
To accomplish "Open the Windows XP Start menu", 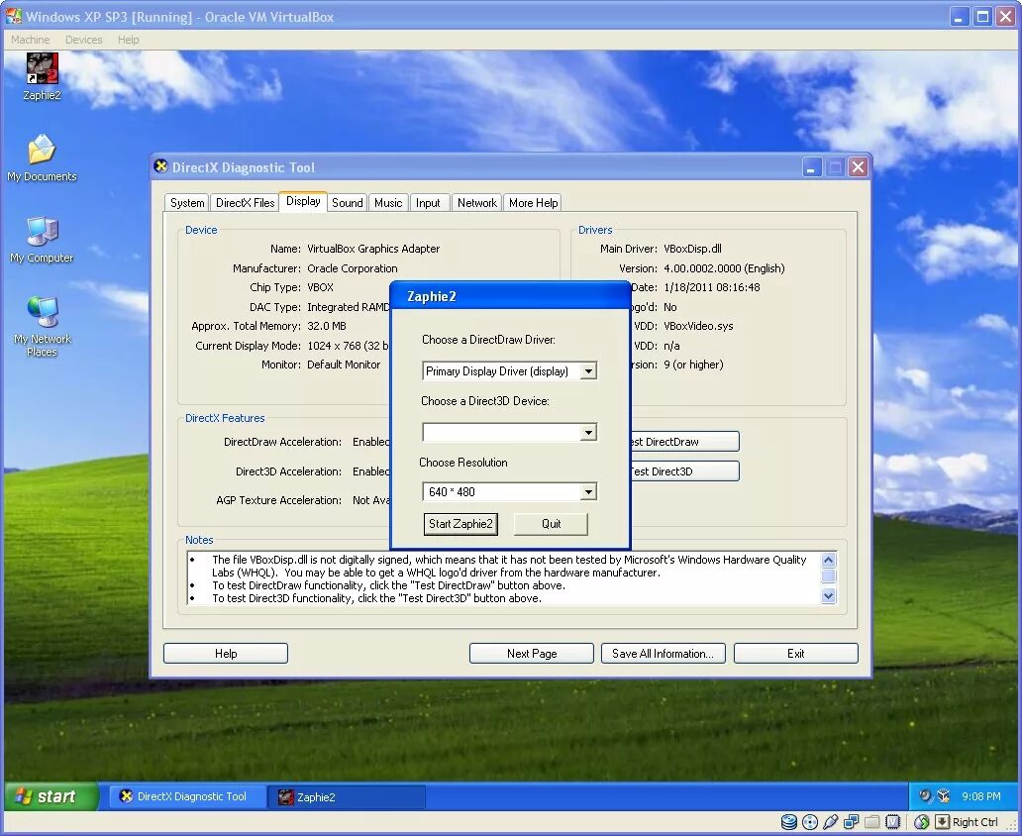I will point(51,796).
